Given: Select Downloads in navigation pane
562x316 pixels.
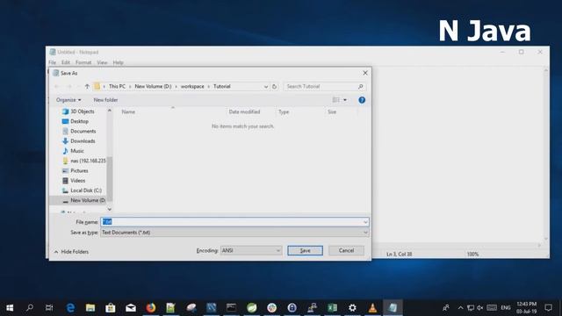Looking at the screenshot, I should (x=79, y=141).
